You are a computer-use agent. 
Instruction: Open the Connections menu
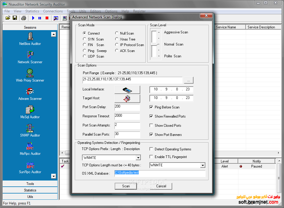tap(53, 11)
